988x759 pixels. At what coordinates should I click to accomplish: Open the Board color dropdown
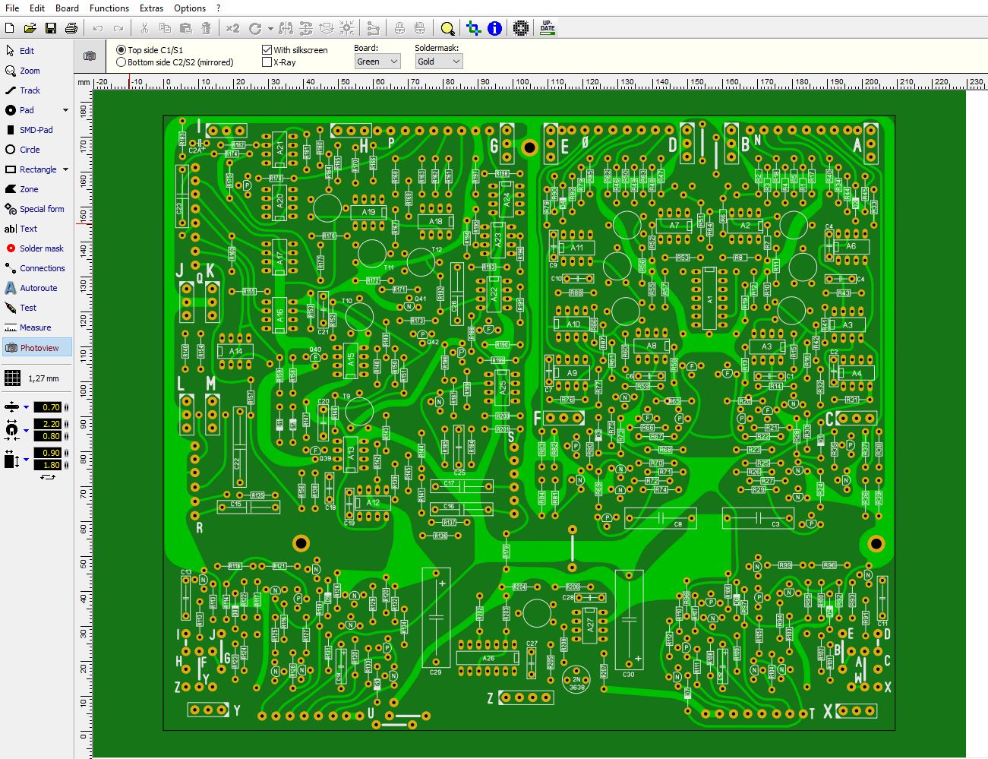click(x=377, y=62)
